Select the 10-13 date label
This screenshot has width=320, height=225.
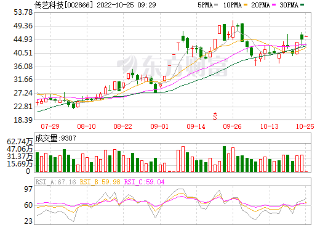(x=270, y=126)
